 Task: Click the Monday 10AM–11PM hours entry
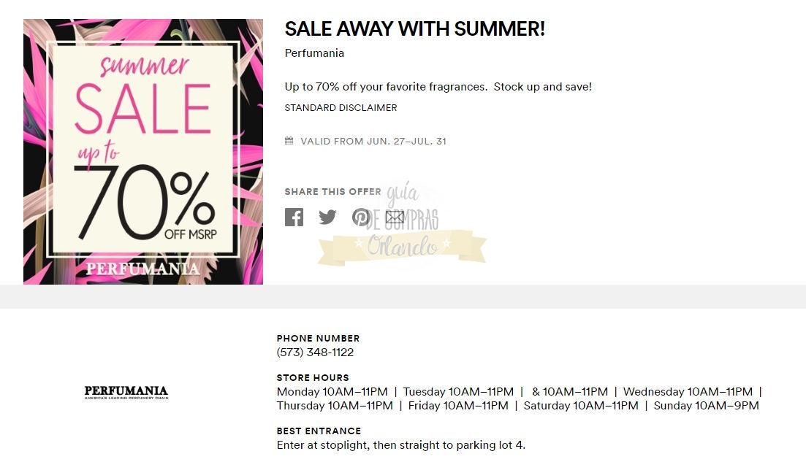coord(332,392)
